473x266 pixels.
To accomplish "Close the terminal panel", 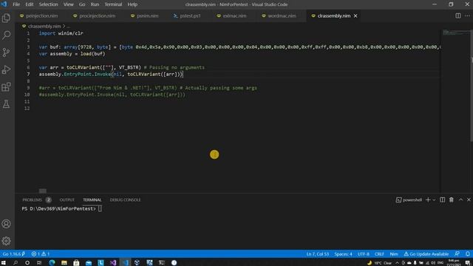I will (469, 199).
